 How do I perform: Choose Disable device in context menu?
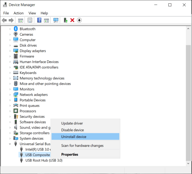[72, 130]
